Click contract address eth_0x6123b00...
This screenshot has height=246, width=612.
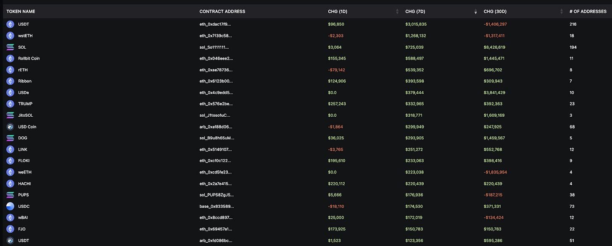[216, 81]
